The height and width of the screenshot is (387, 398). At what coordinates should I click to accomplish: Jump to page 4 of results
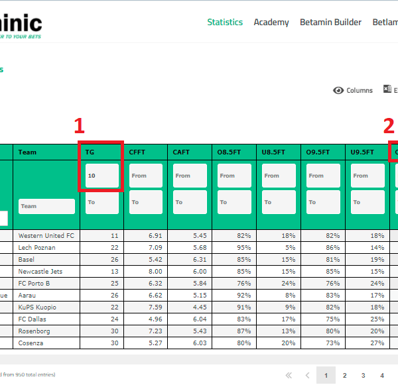click(382, 375)
